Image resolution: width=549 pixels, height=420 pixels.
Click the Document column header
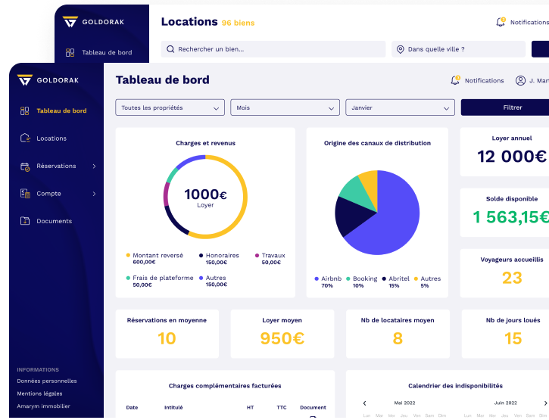[x=313, y=407]
